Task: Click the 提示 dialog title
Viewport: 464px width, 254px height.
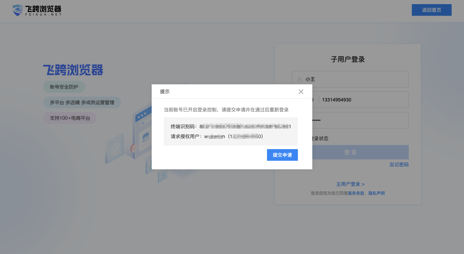Action: click(x=165, y=92)
